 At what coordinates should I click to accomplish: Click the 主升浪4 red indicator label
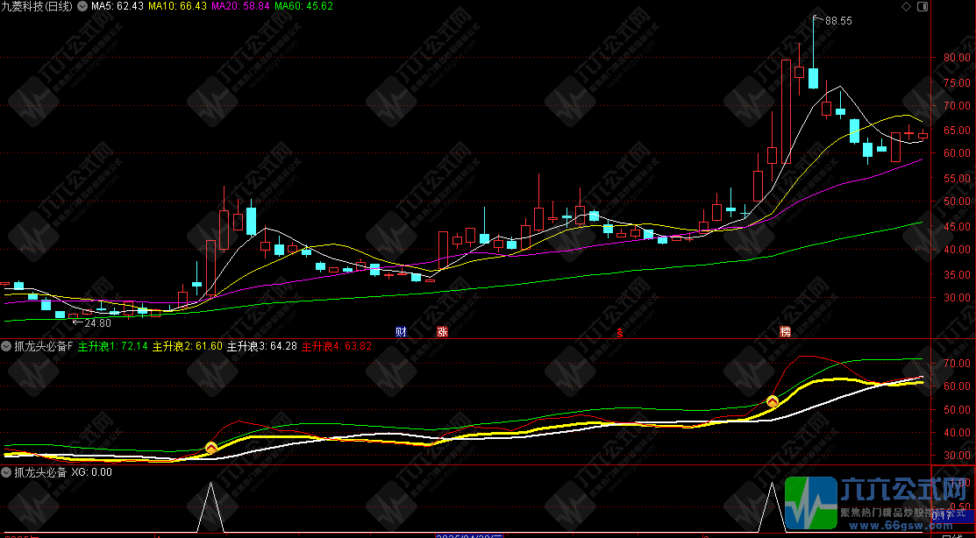tap(337, 347)
